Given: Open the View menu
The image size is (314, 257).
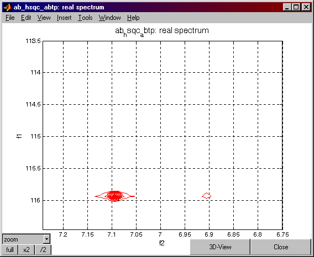Looking at the screenshot, I should (x=44, y=18).
